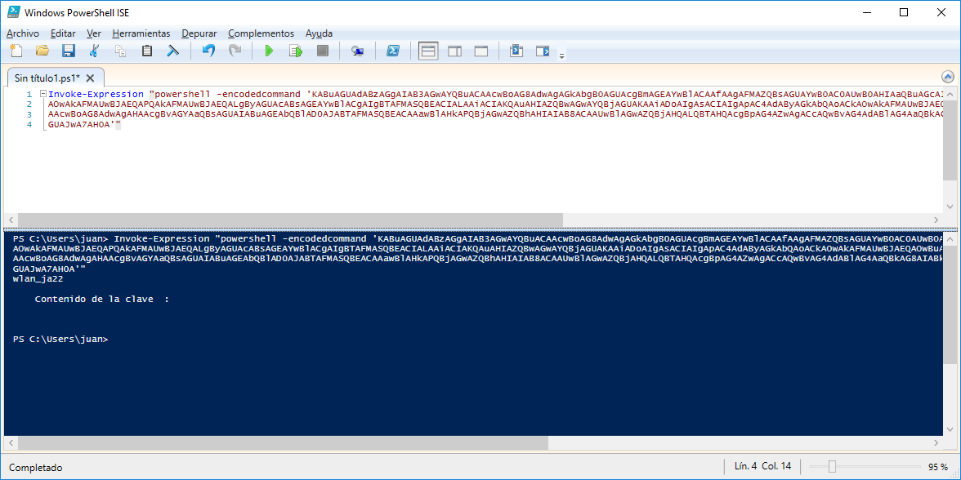The image size is (961, 480).
Task: Open new remote PowerShell tab icon
Action: (358, 51)
